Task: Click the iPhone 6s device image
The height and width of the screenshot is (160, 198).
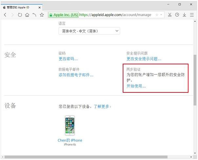Action: tap(70, 125)
